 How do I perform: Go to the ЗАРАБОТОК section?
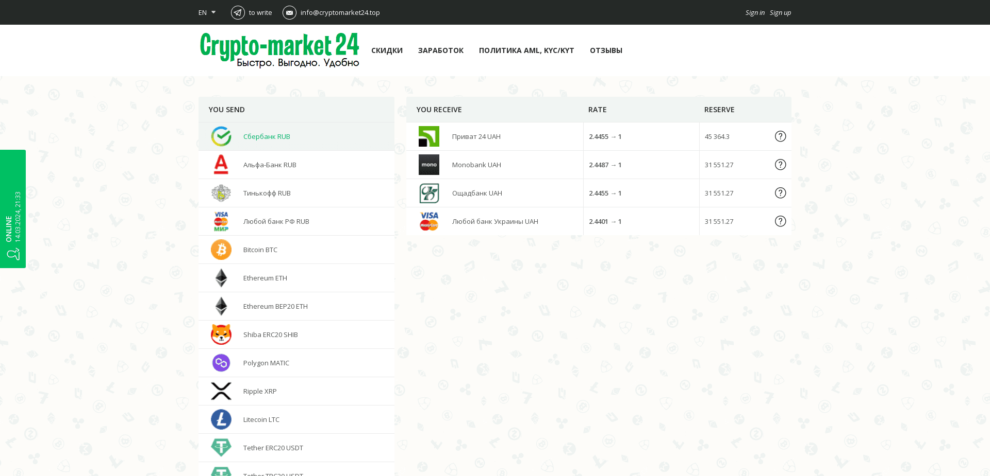click(x=441, y=50)
